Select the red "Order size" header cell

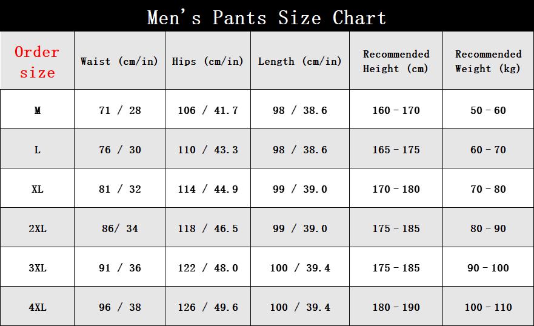pyautogui.click(x=37, y=62)
